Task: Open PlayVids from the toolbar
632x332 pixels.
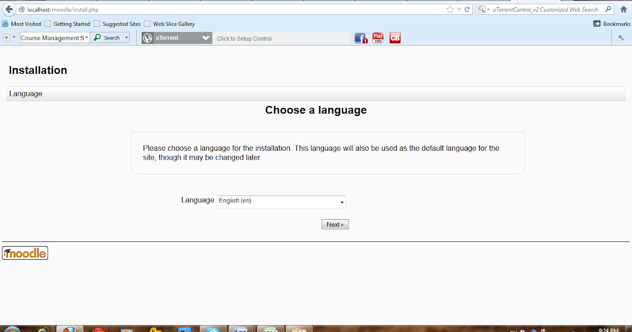Action: (378, 37)
